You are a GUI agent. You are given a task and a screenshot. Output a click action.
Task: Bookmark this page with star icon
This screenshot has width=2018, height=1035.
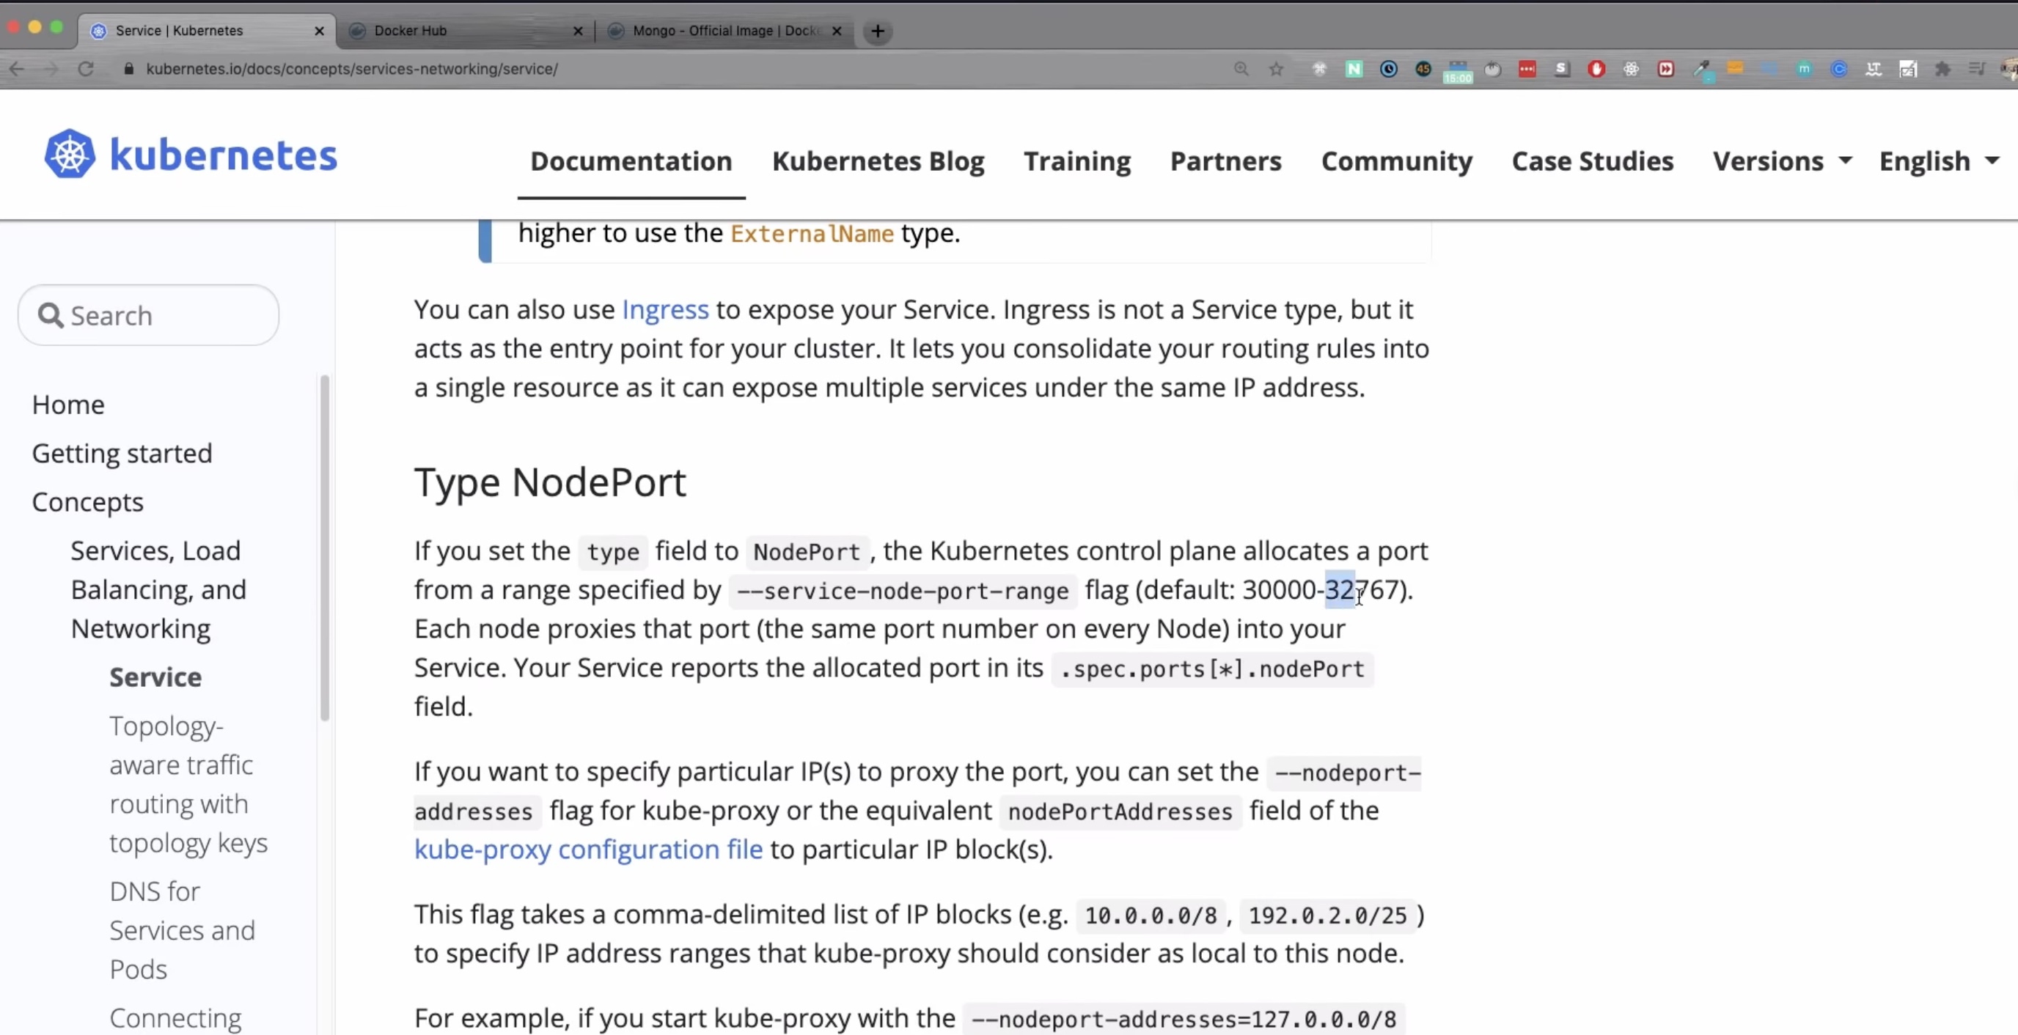[x=1276, y=69]
